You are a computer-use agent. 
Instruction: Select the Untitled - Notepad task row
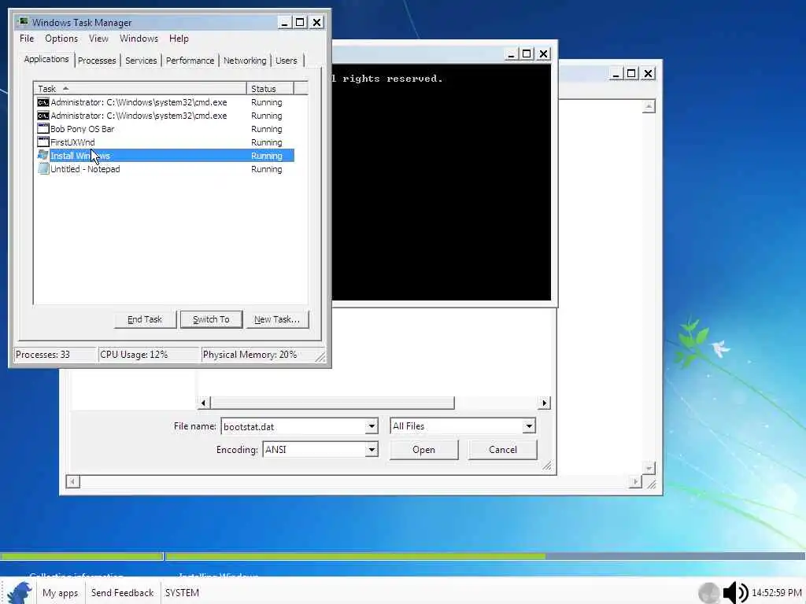164,169
